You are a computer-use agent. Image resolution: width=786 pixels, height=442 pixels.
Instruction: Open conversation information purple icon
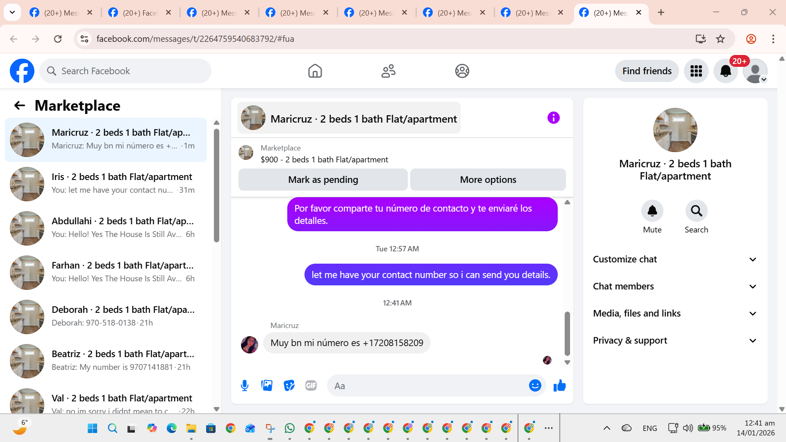[553, 118]
